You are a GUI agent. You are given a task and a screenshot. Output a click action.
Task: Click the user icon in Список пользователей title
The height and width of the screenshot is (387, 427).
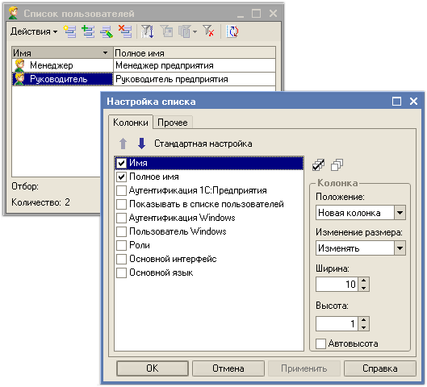click(13, 13)
